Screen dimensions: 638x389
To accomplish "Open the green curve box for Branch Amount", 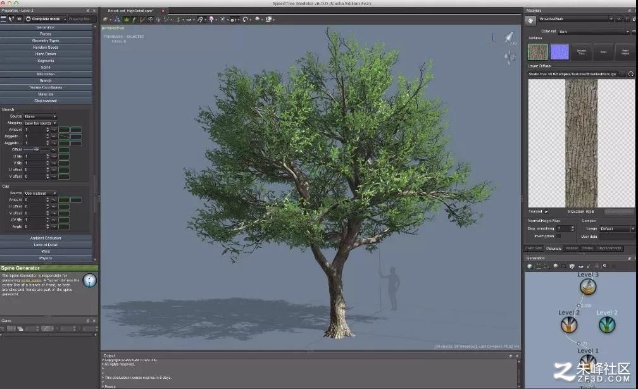I will [63, 130].
